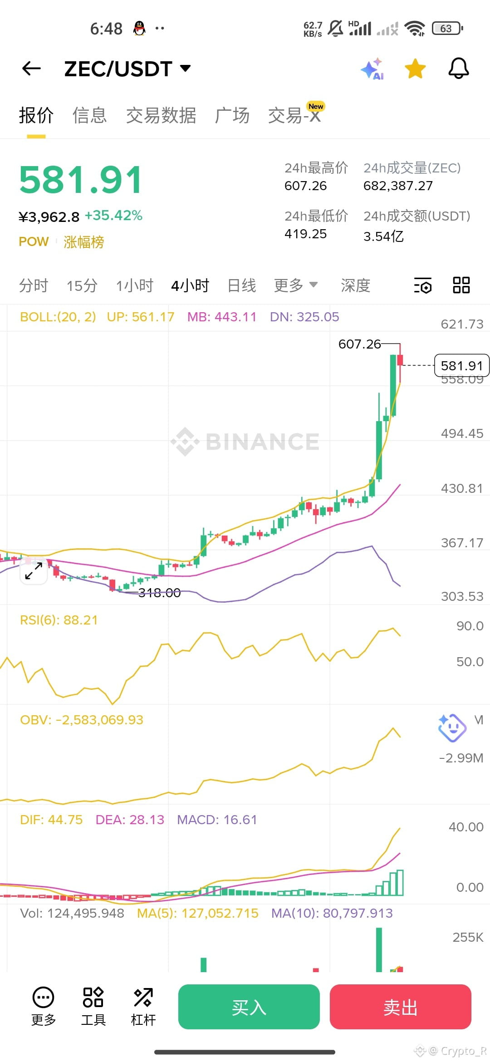Screen dimensions: 490x1062
Task: Expand the 更多 intervals dropdown
Action: click(x=296, y=285)
